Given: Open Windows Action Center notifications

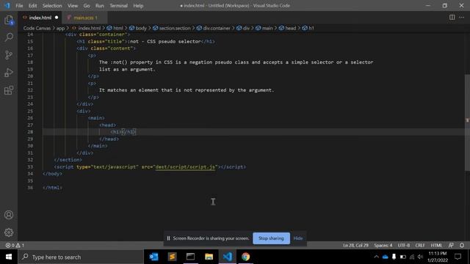Looking at the screenshot, I should [x=458, y=257].
